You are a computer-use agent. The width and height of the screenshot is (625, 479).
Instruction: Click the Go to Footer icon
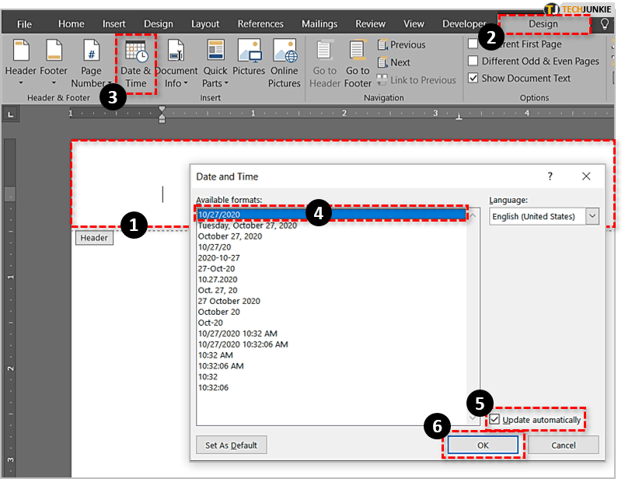358,54
